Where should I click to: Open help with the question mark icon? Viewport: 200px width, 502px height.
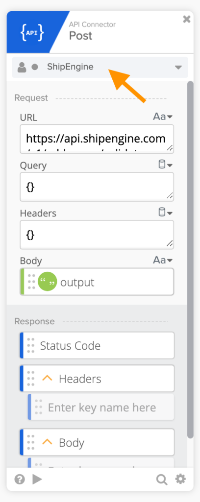click(20, 479)
